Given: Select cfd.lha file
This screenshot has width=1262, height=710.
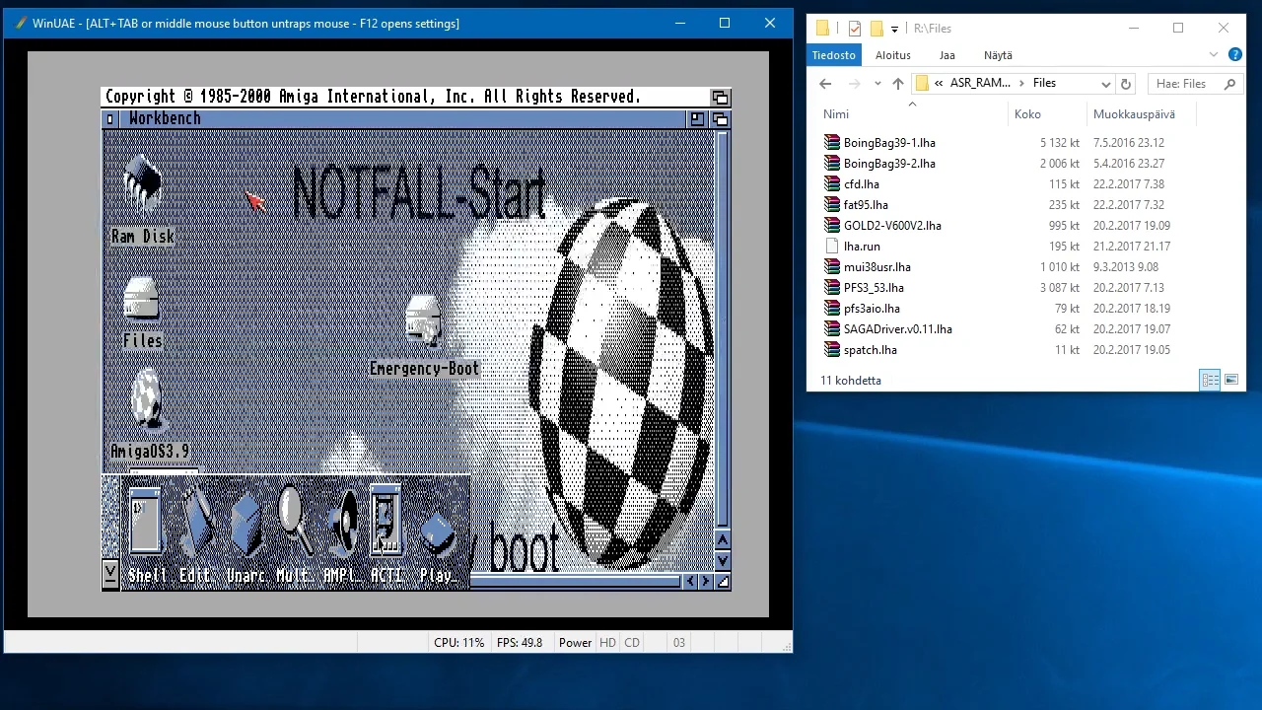Looking at the screenshot, I should 861,184.
